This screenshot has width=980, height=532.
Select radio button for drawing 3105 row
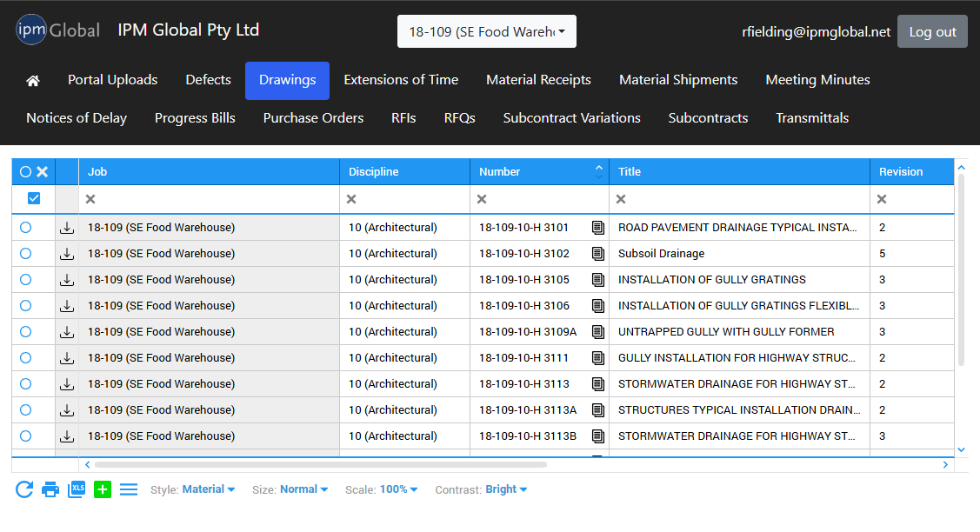click(x=25, y=280)
